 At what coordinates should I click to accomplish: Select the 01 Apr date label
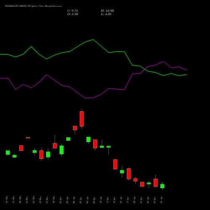click(60, 200)
